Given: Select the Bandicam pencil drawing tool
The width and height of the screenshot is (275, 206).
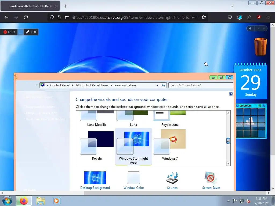Looking at the screenshot, I should pyautogui.click(x=27, y=32).
